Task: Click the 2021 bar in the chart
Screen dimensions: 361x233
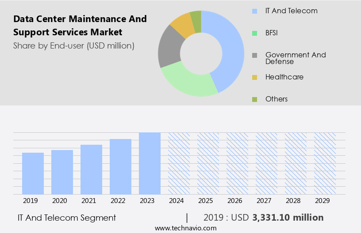Action: [91, 169]
